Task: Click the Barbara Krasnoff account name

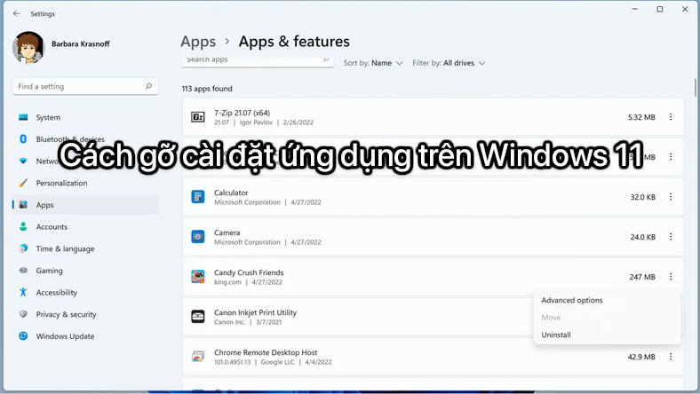Action: (80, 43)
